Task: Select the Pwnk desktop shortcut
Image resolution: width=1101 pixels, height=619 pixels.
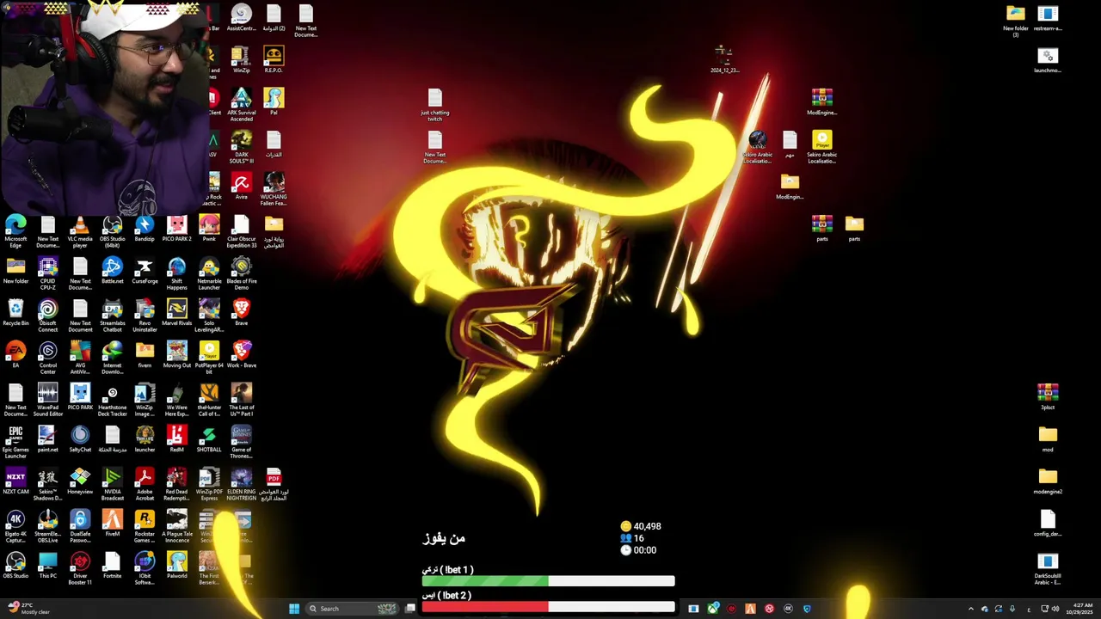Action: tap(209, 230)
